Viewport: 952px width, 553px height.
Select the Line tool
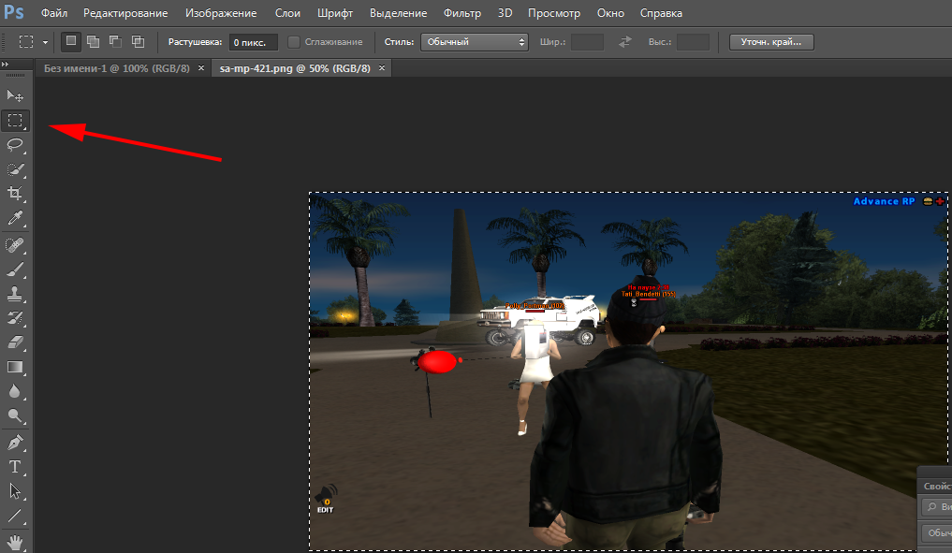coord(15,516)
